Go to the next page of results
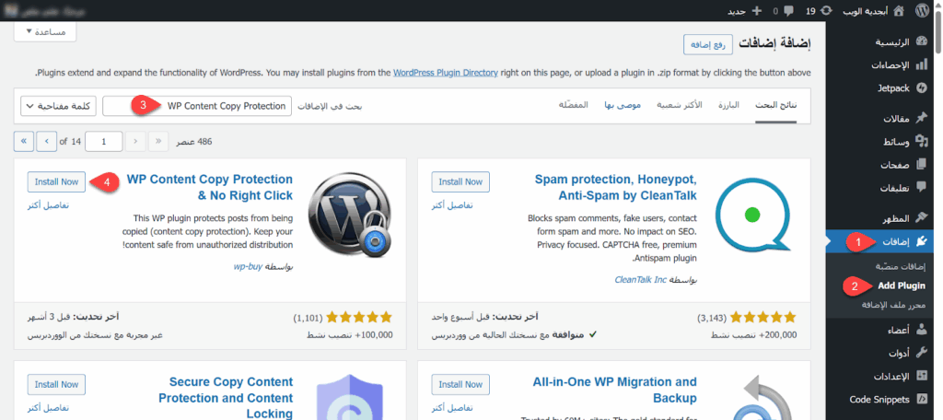Image resolution: width=943 pixels, height=420 pixels. point(46,141)
